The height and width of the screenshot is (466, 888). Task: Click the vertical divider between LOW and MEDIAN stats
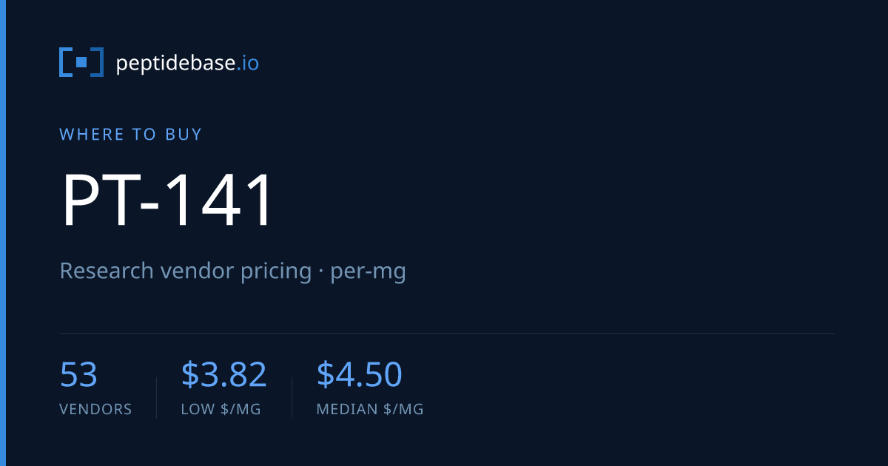point(292,398)
